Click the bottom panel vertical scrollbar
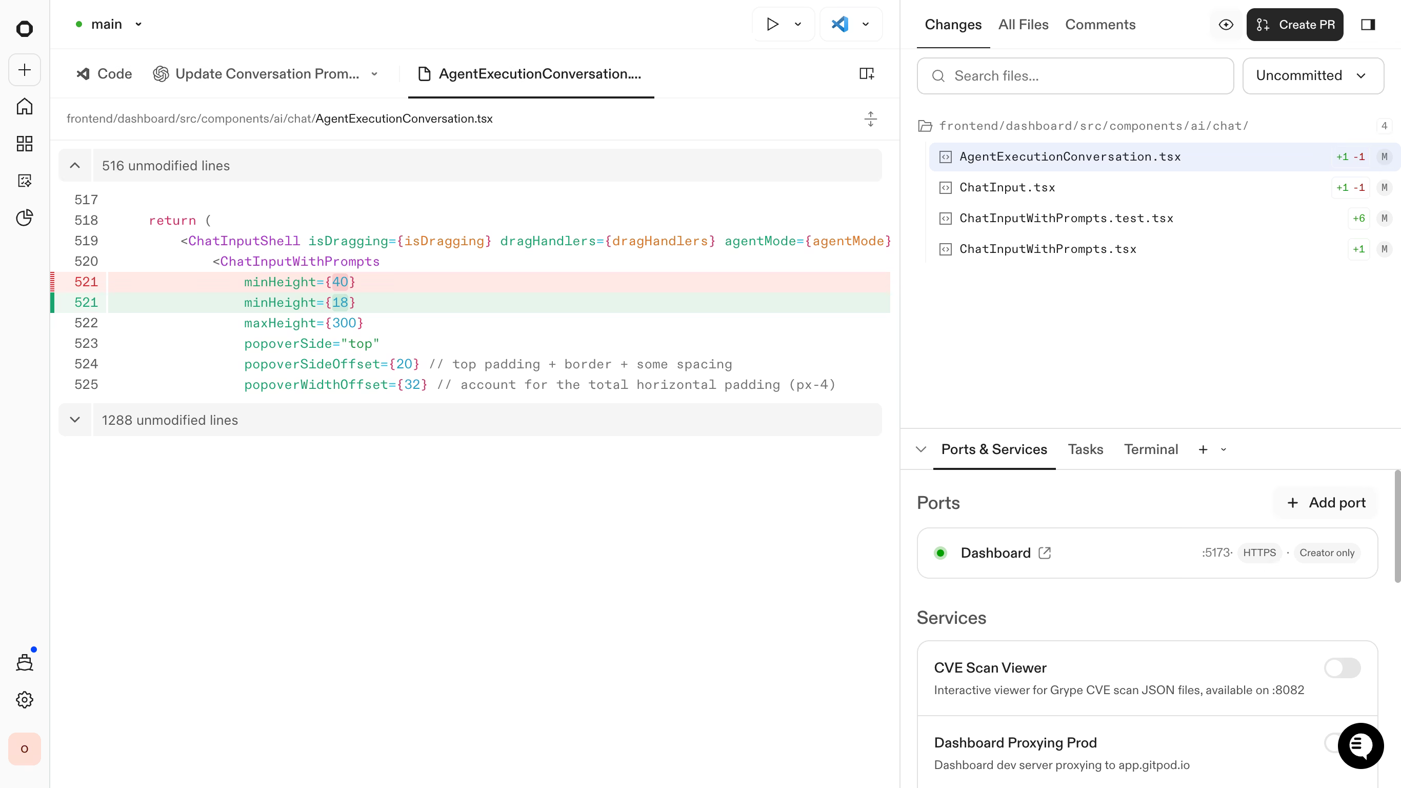Viewport: 1401px width, 788px height. click(1397, 526)
